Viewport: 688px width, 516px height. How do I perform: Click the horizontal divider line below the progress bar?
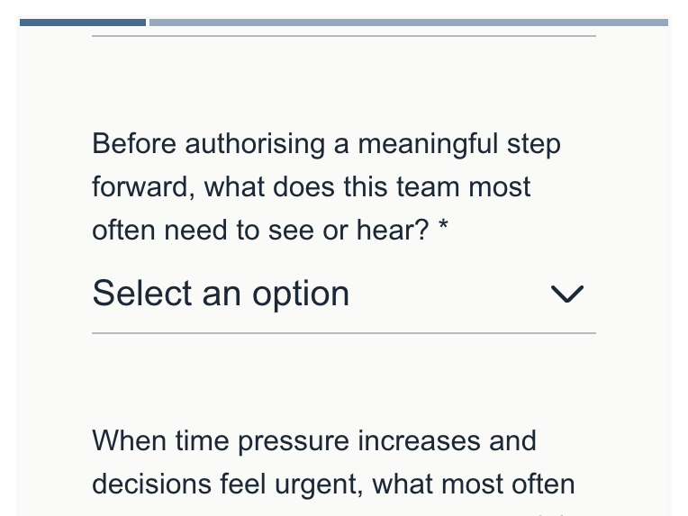coord(343,36)
